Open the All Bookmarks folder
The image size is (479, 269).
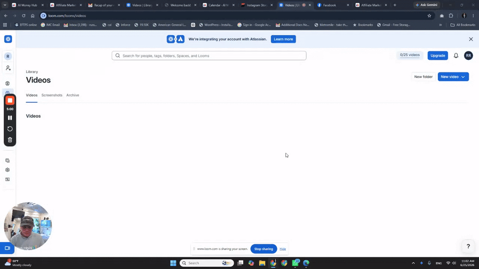pyautogui.click(x=463, y=25)
